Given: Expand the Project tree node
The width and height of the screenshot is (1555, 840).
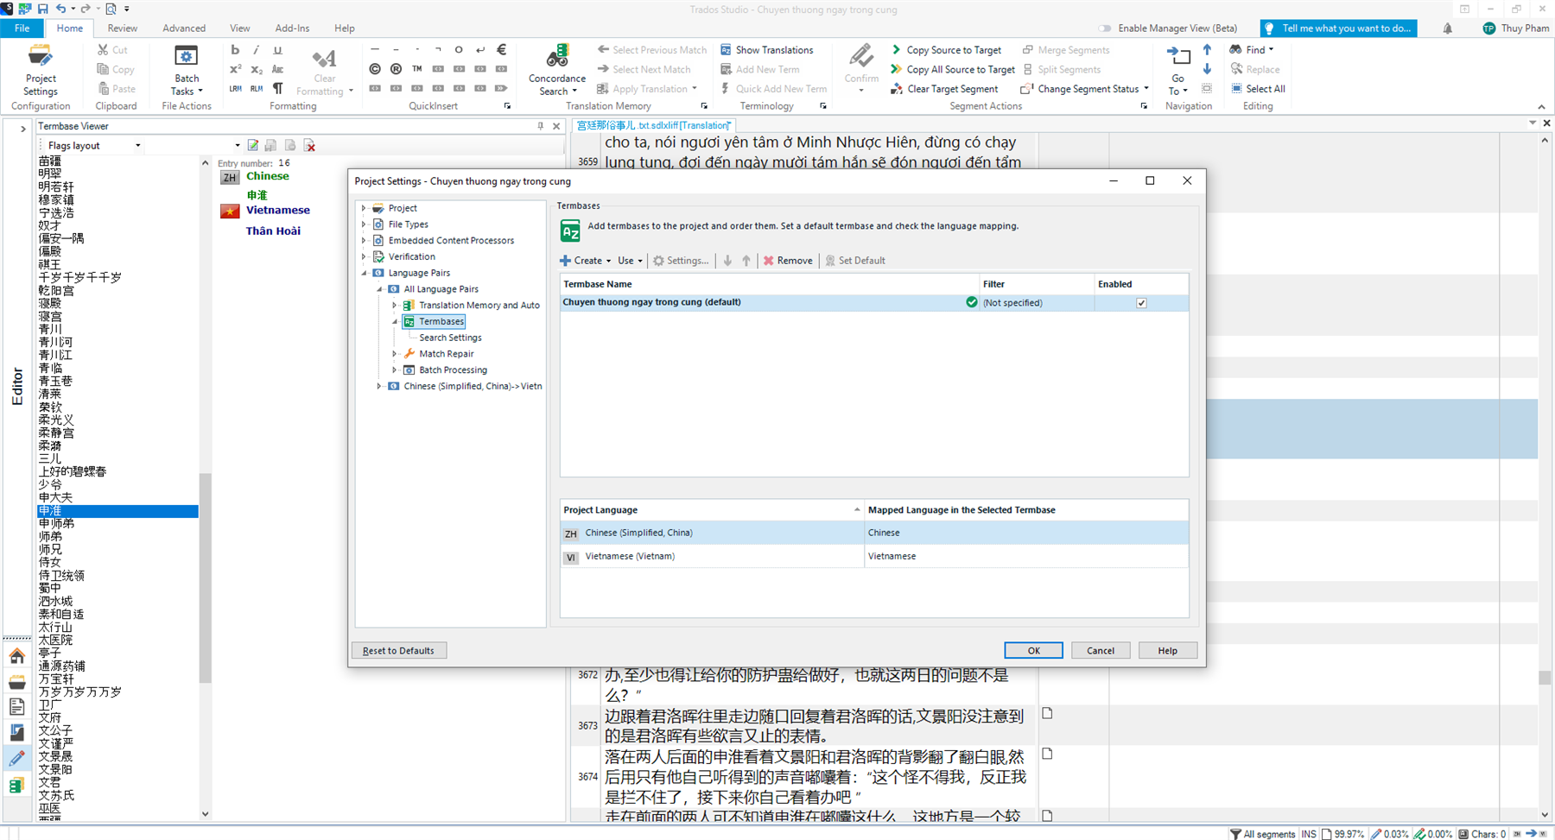Looking at the screenshot, I should click(x=364, y=208).
